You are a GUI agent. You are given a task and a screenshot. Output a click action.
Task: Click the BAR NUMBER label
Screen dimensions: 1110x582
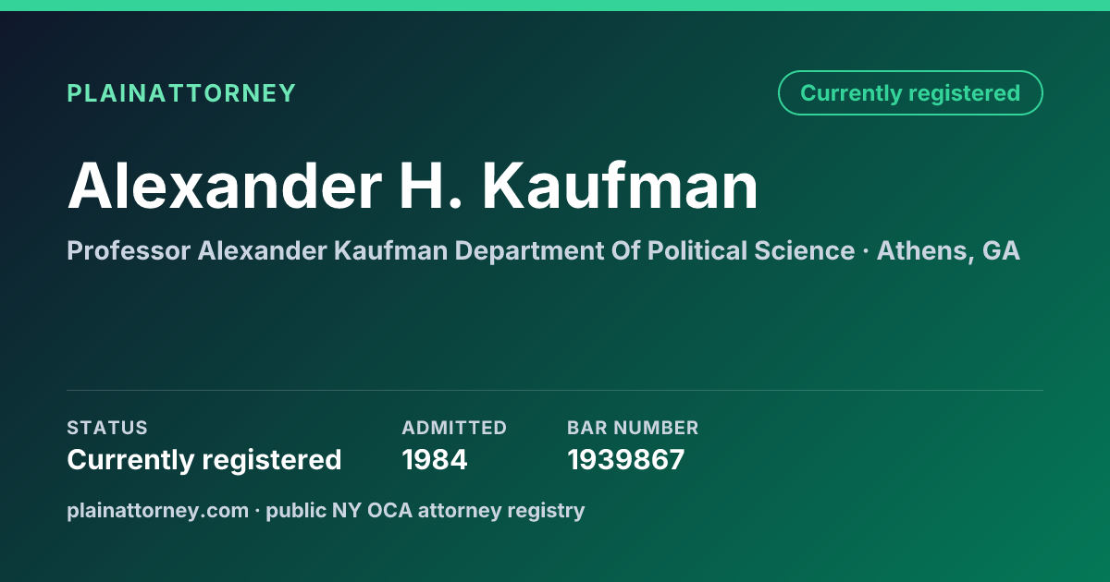pos(633,428)
